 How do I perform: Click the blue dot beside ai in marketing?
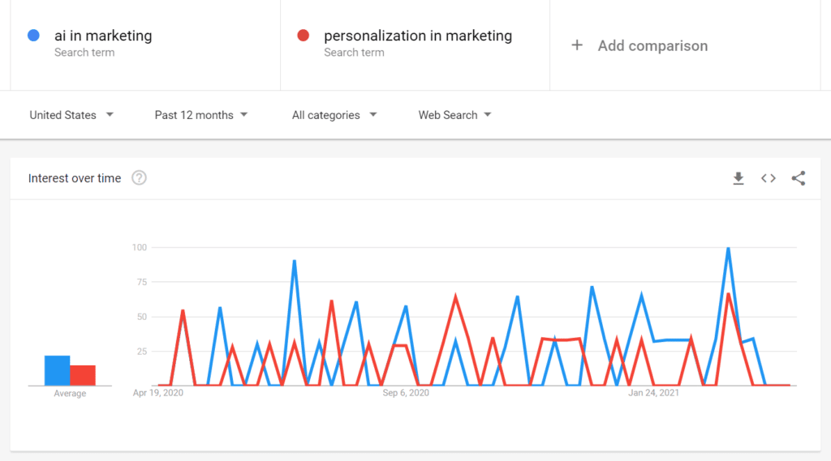(33, 36)
